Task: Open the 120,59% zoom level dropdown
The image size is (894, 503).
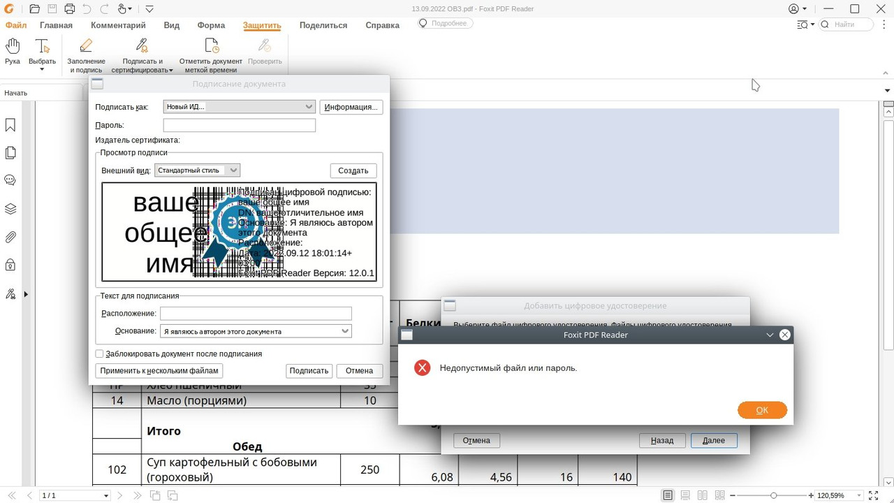Action: [858, 495]
